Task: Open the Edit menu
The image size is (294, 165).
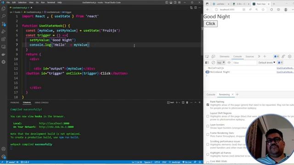Action: (14, 2)
